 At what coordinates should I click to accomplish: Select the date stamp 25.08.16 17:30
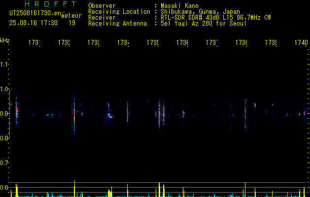point(34,23)
